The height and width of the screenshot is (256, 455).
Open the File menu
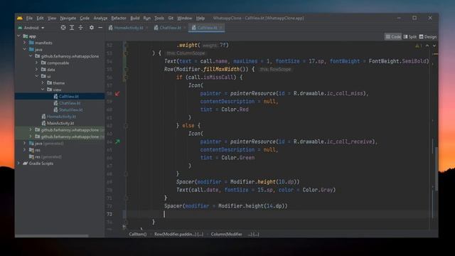coord(29,18)
